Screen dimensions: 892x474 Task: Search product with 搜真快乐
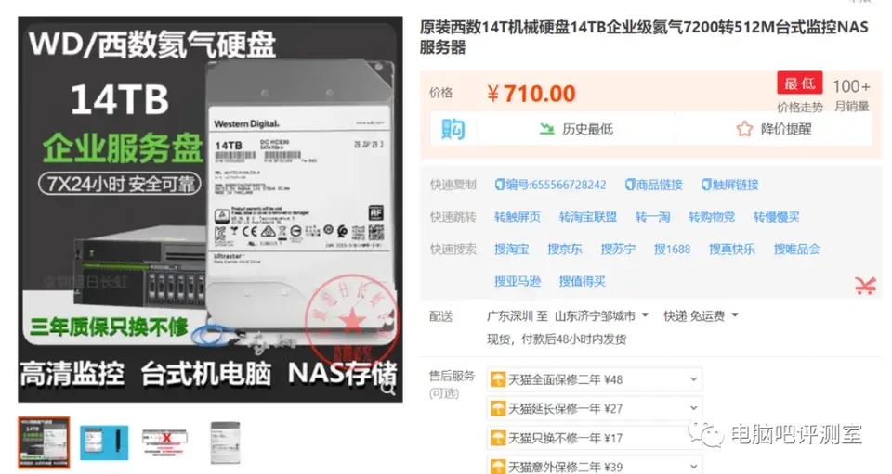[x=731, y=249]
